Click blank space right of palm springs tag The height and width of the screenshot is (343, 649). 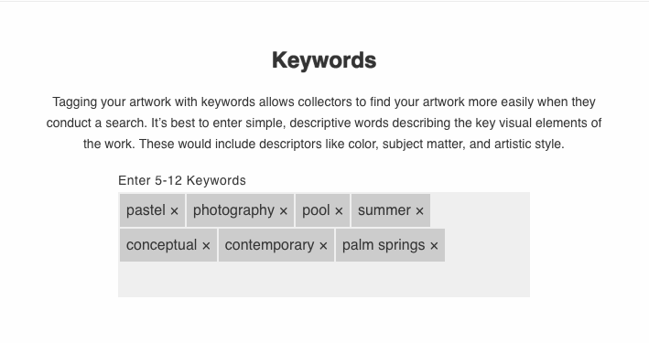point(488,245)
